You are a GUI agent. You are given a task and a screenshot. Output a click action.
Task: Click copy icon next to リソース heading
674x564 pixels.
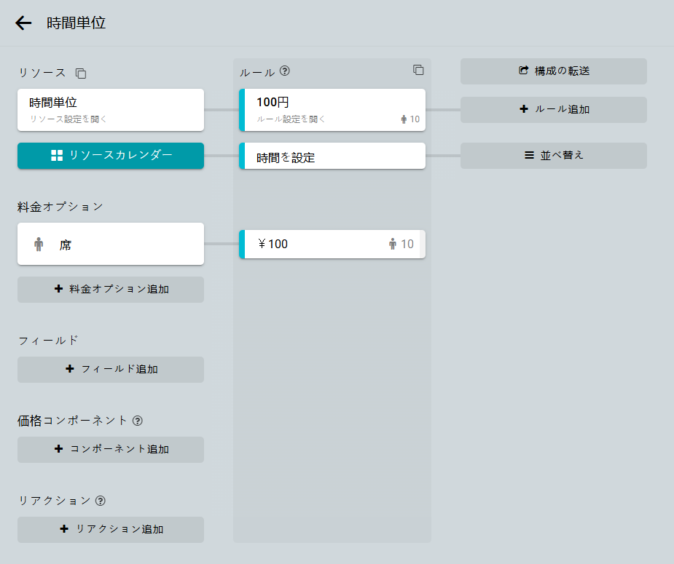81,74
